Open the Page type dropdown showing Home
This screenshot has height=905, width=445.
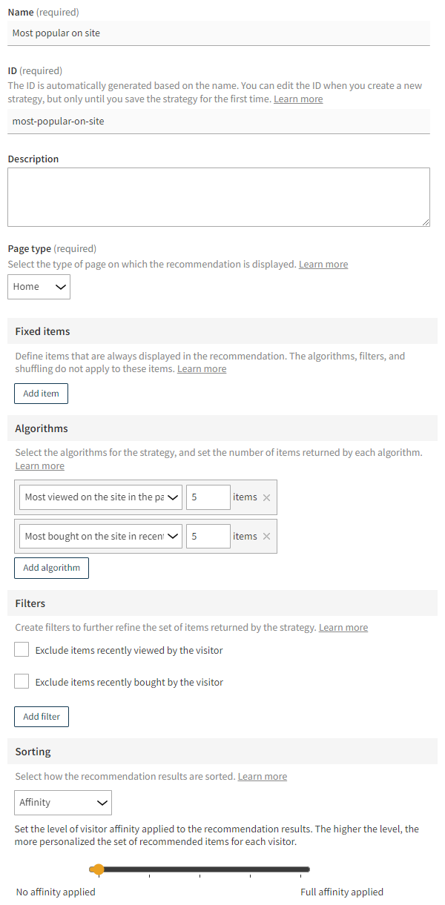[39, 286]
